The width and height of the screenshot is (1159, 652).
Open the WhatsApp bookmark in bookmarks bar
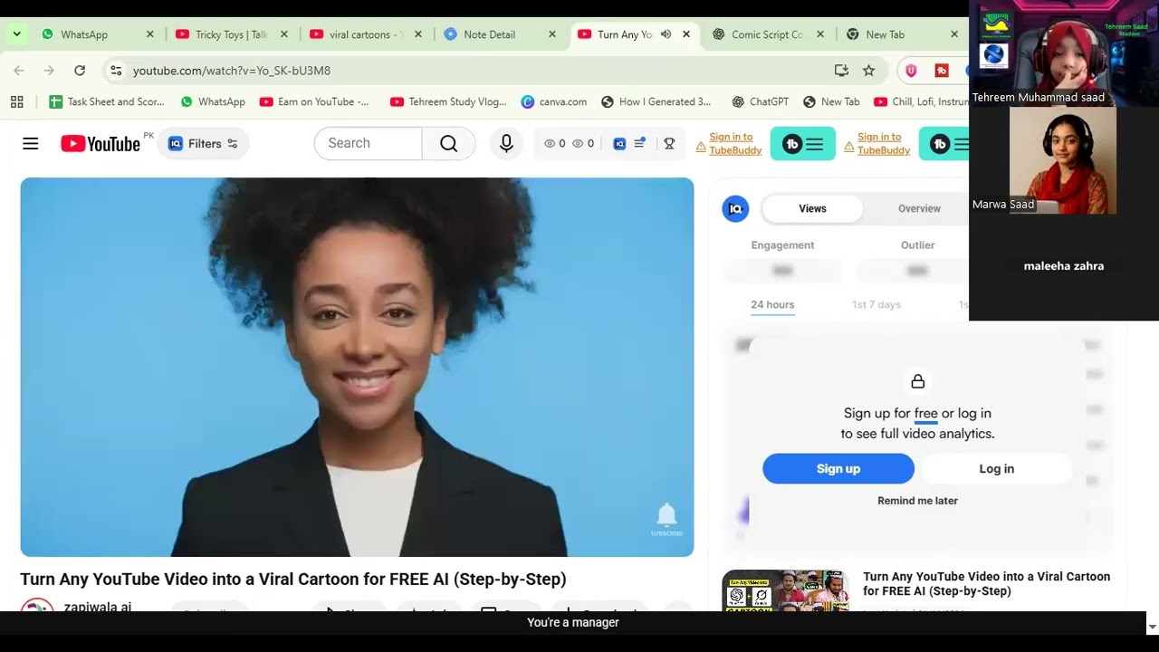tap(213, 101)
